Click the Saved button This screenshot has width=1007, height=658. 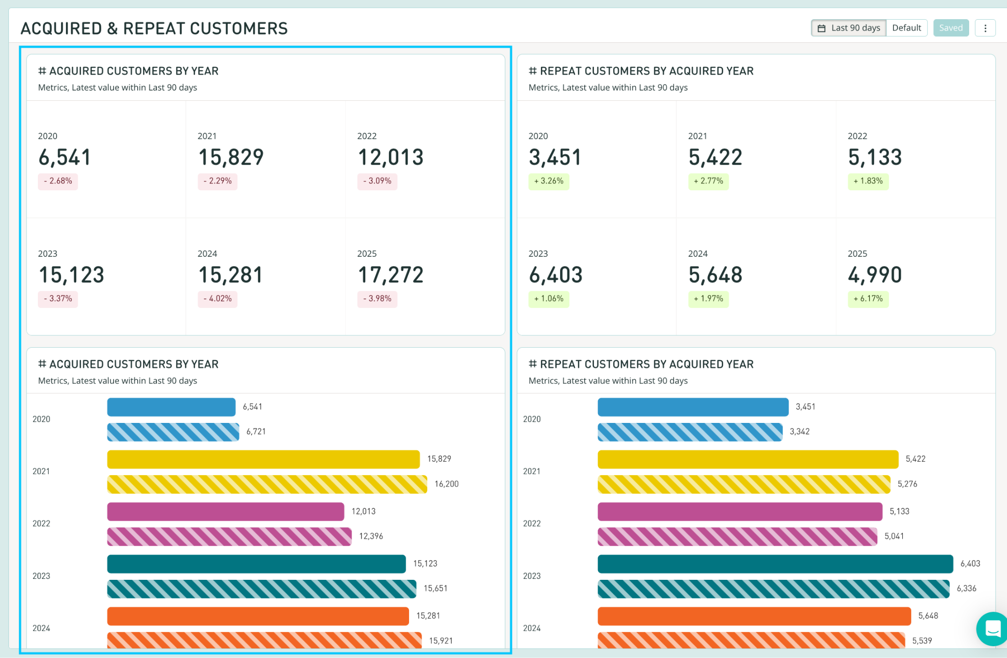[x=951, y=28]
